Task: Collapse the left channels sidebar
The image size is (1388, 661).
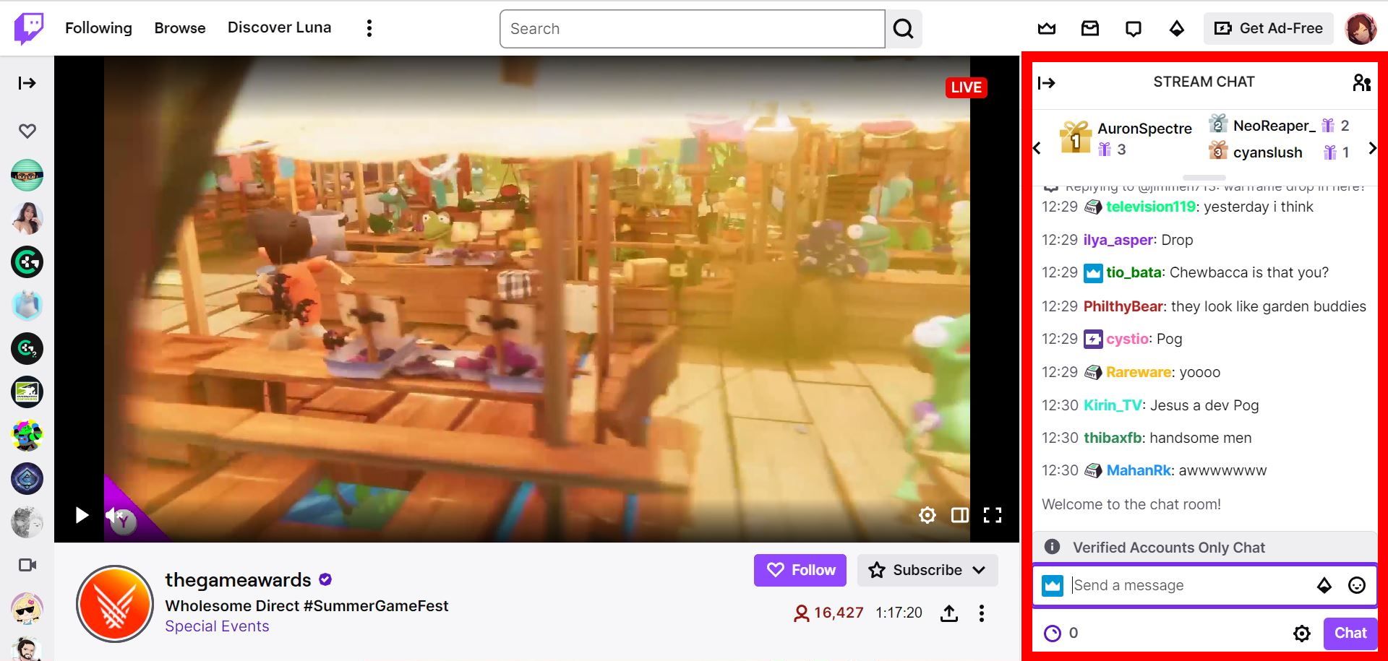Action: [27, 82]
